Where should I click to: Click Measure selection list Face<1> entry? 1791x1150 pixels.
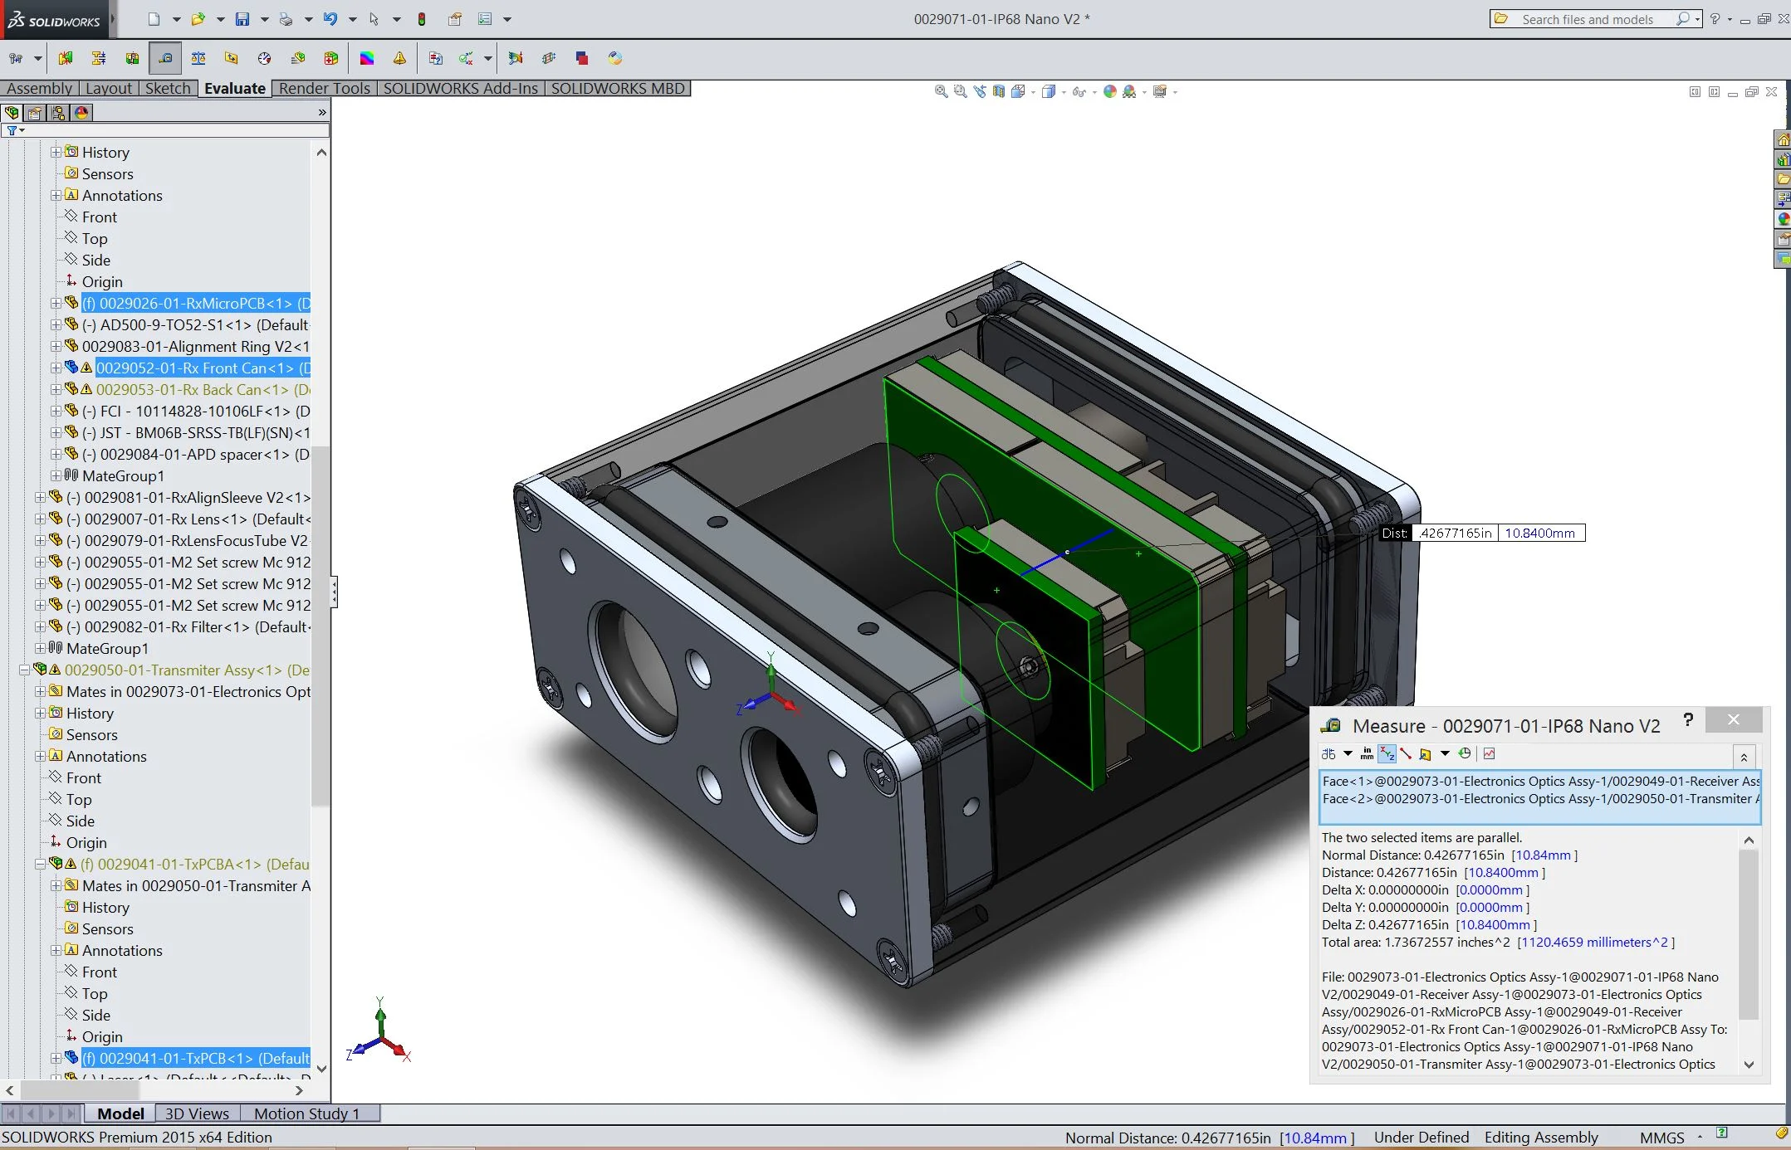[1540, 781]
